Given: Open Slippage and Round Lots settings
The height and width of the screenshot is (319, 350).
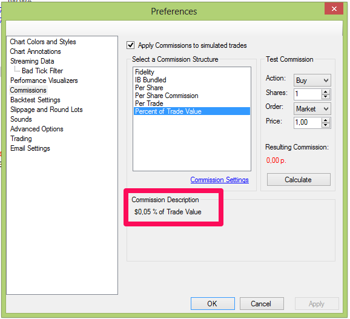Looking at the screenshot, I should pos(47,110).
